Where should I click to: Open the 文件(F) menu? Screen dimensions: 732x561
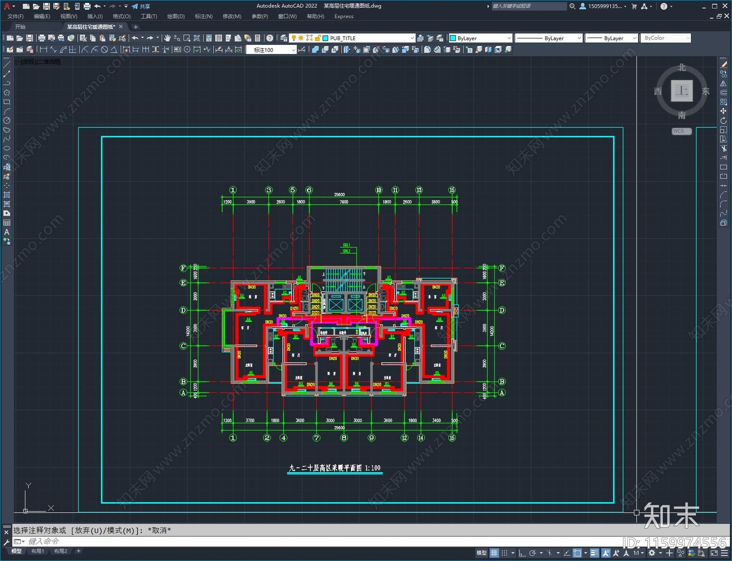[16, 16]
